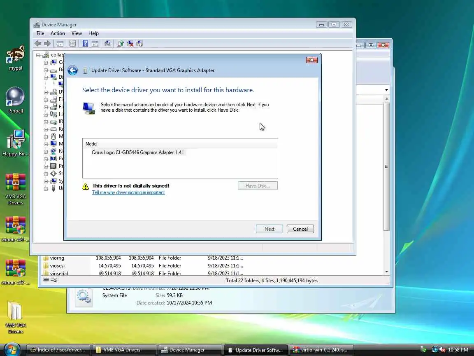
Task: Open the Help menu in Device Manager
Action: point(93,33)
